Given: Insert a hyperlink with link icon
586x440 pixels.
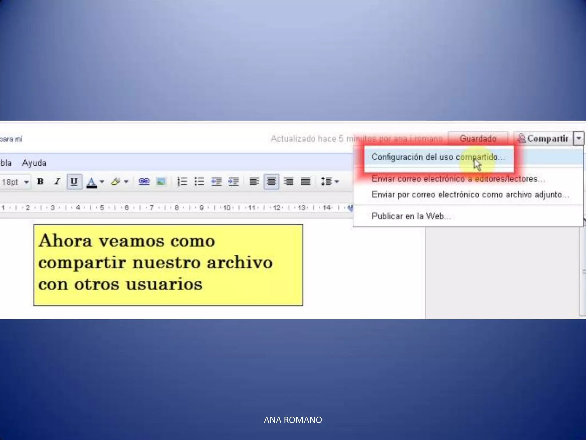Looking at the screenshot, I should [x=144, y=182].
